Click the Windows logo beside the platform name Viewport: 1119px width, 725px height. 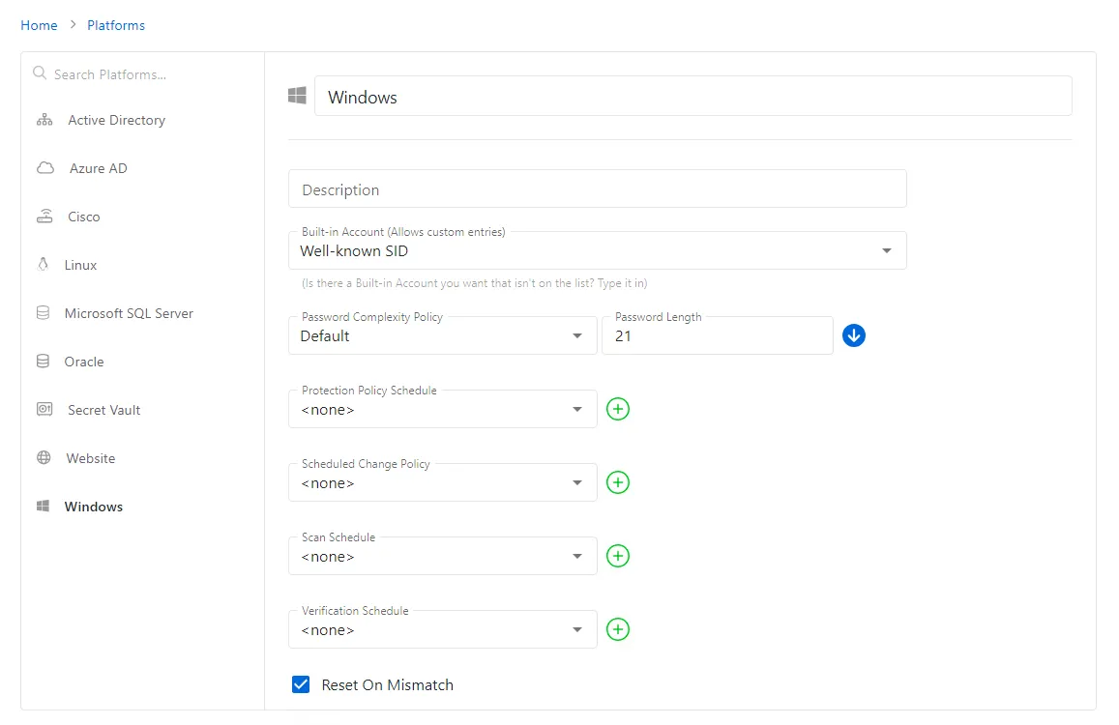coord(297,96)
